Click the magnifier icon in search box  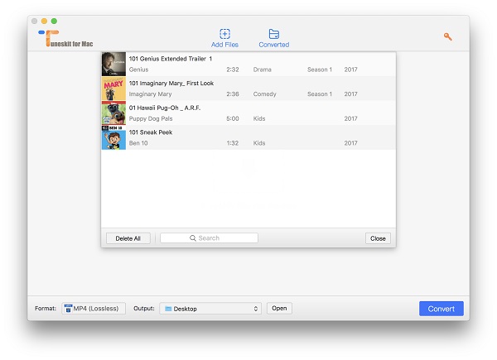[193, 238]
